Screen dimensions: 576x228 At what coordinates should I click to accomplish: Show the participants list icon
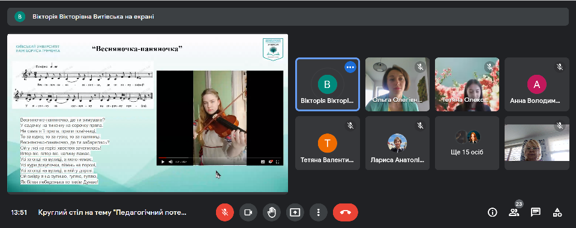[514, 212]
